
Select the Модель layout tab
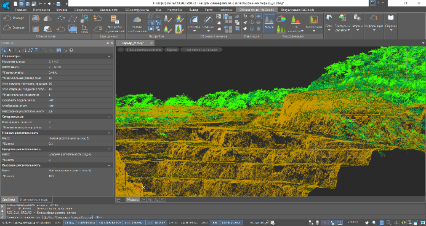(133, 200)
